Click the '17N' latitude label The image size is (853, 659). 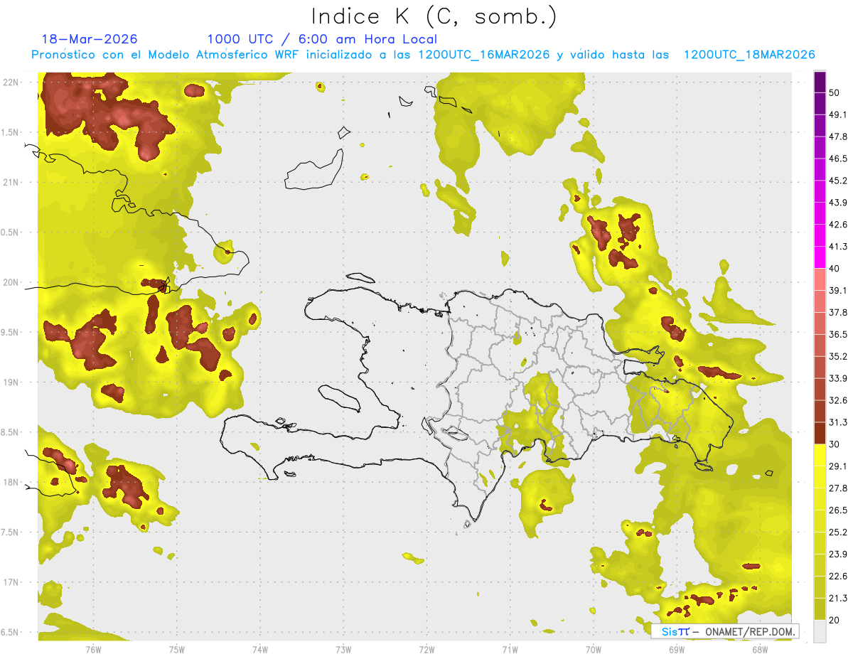(x=11, y=582)
